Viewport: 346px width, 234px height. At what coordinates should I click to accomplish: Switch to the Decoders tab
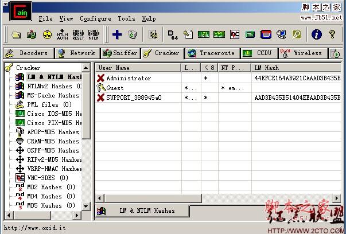tap(29, 53)
